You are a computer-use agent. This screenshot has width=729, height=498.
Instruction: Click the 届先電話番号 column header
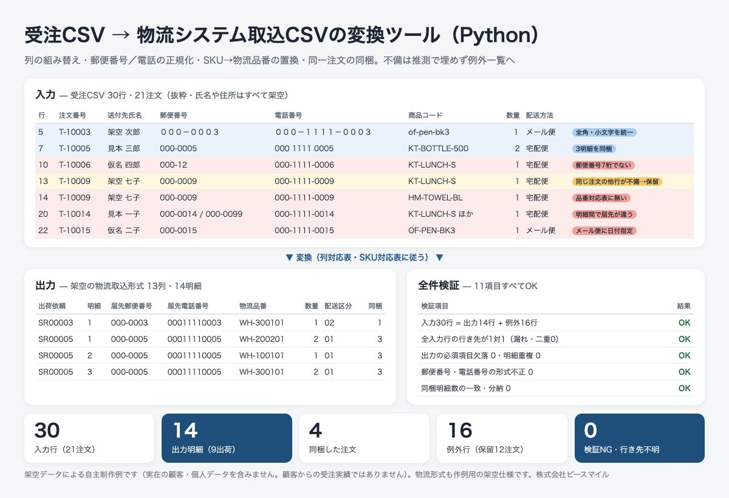click(x=188, y=305)
